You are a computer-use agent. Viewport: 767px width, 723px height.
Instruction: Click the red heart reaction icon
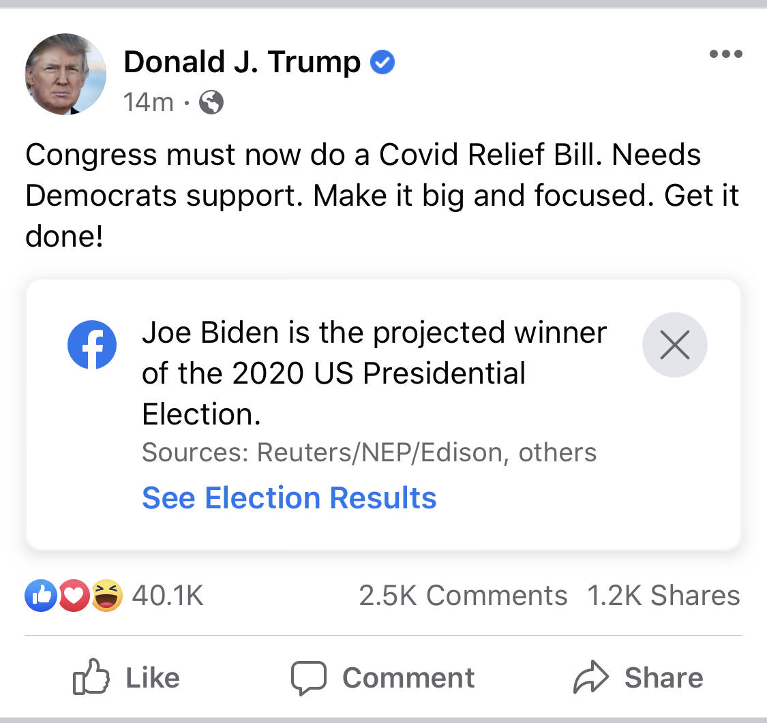(74, 596)
